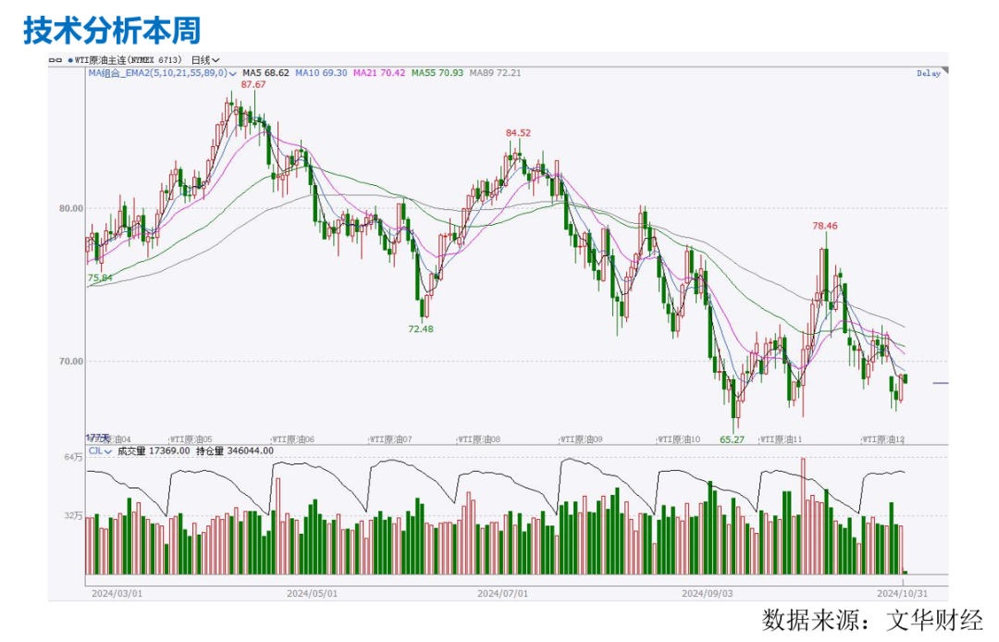Select the MA21 70.42 legend label
999x642 pixels.
click(x=379, y=73)
